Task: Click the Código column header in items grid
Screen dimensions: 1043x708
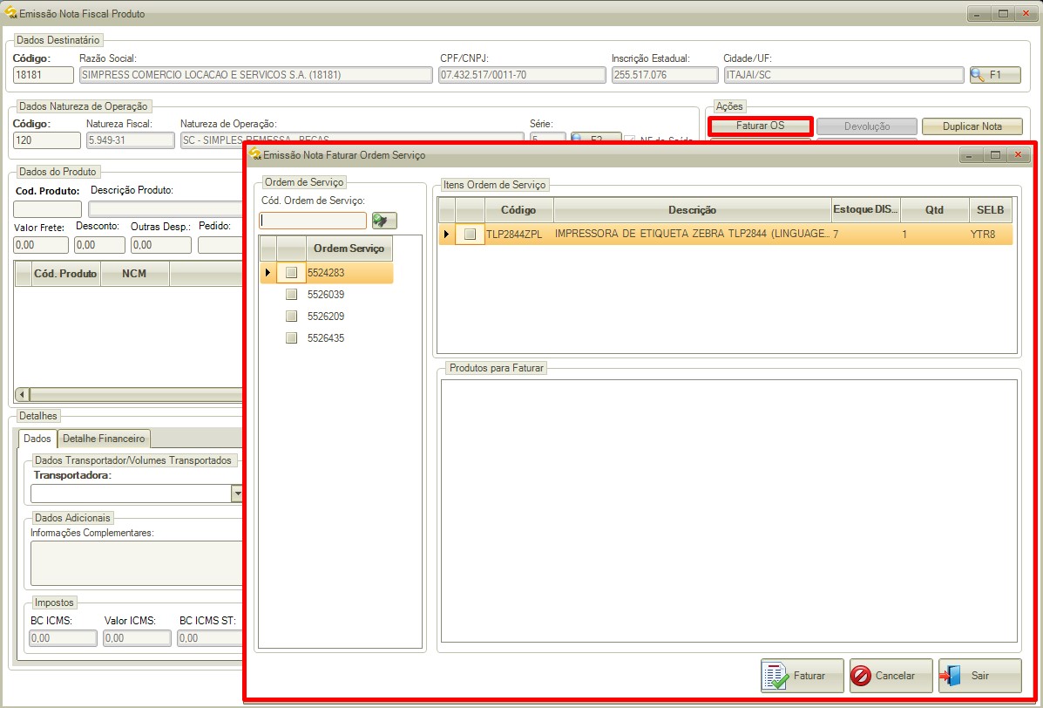Action: (518, 209)
